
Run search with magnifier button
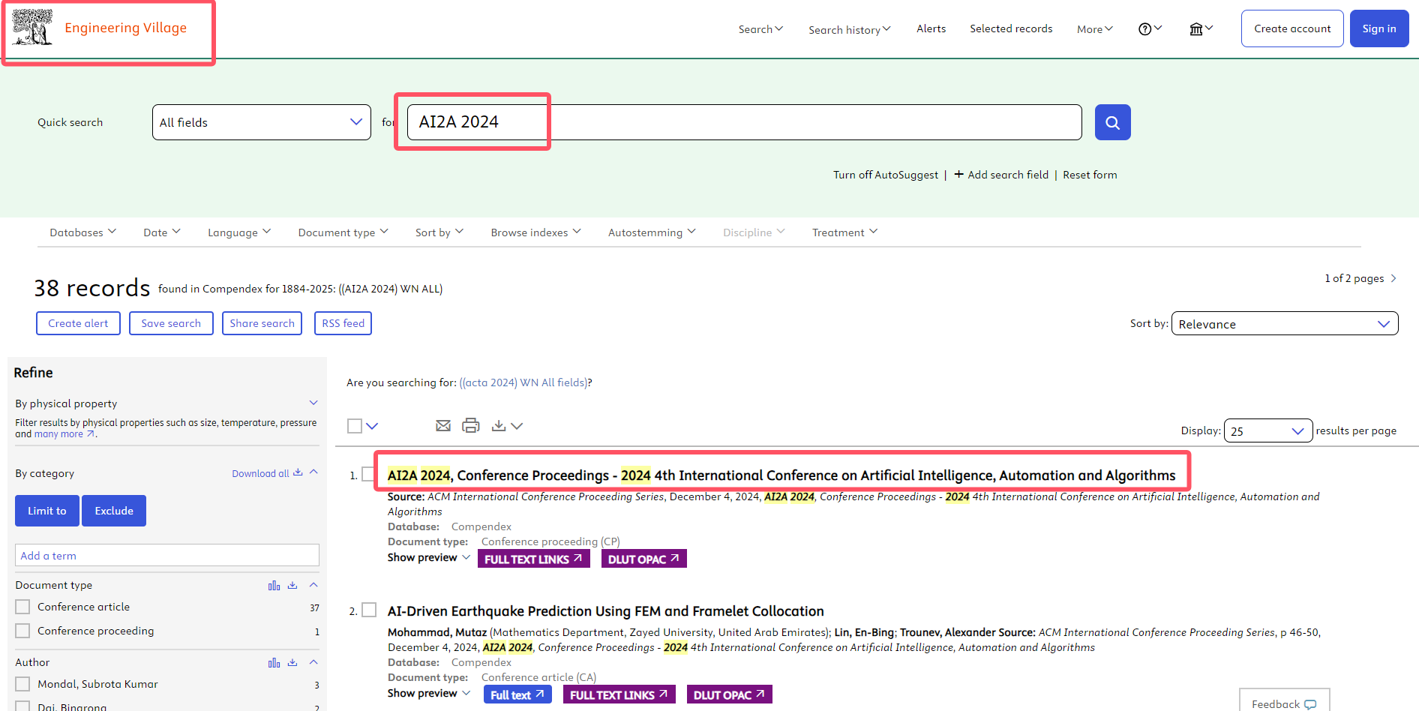1112,122
